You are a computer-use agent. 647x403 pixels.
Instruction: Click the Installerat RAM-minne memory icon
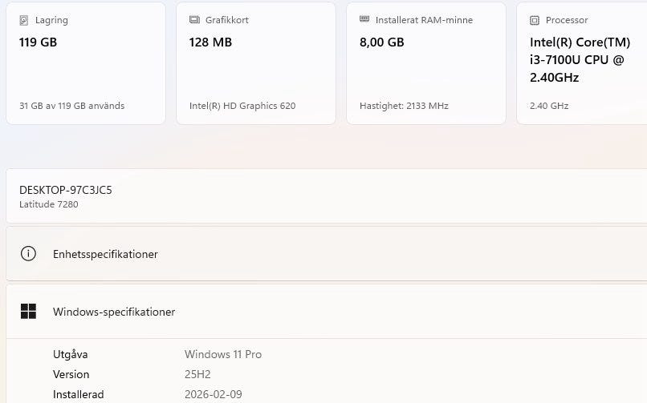(364, 20)
